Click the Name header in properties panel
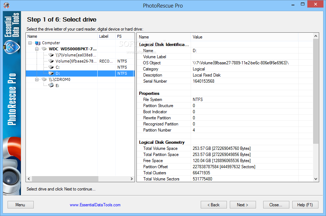This screenshot has width=326, height=216. [x=164, y=37]
